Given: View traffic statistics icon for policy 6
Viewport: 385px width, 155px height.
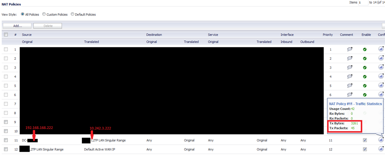Looking at the screenshot, I should pyautogui.click(x=381, y=94).
